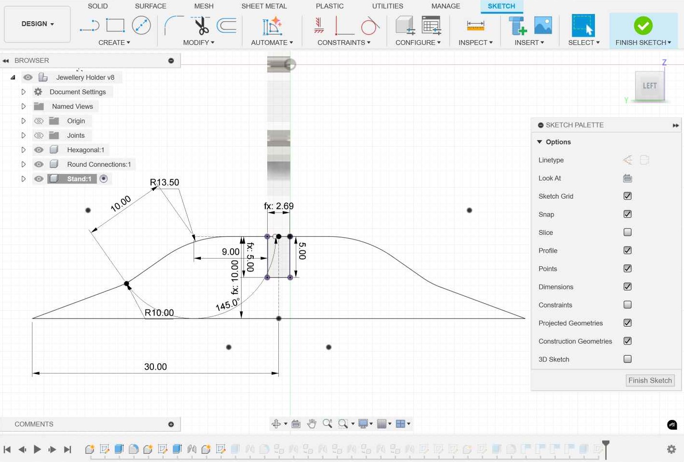Select the Circle sketch tool
The width and height of the screenshot is (684, 462).
pos(141,25)
